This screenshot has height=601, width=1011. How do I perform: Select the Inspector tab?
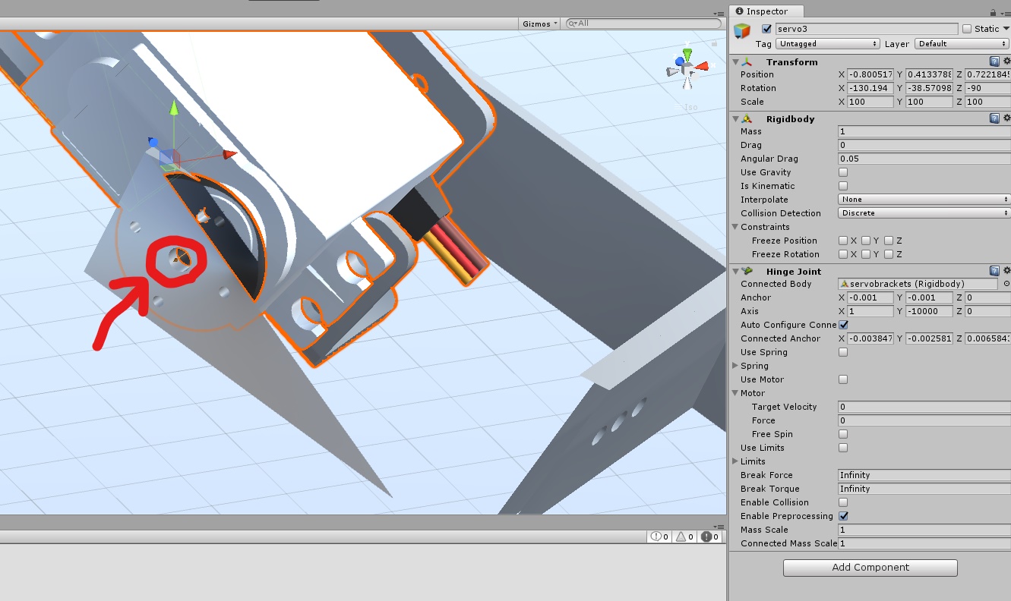click(766, 11)
